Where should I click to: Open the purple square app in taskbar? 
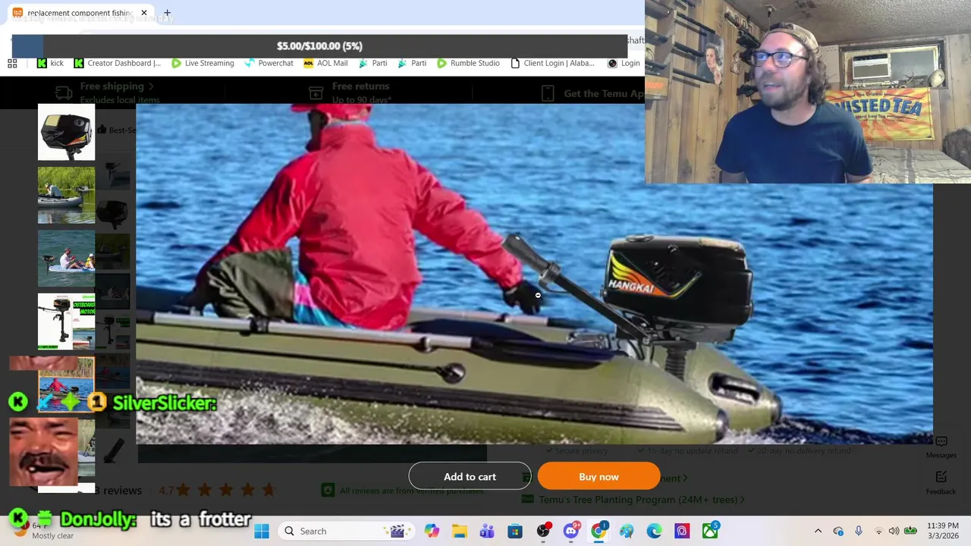pyautogui.click(x=682, y=531)
